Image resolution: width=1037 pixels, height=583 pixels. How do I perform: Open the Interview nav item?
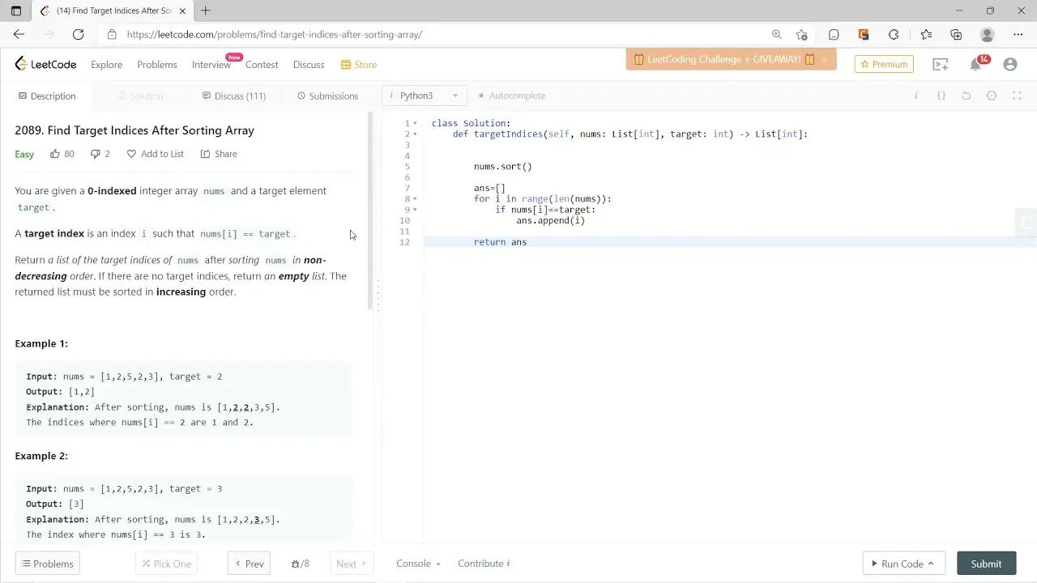[x=211, y=64]
